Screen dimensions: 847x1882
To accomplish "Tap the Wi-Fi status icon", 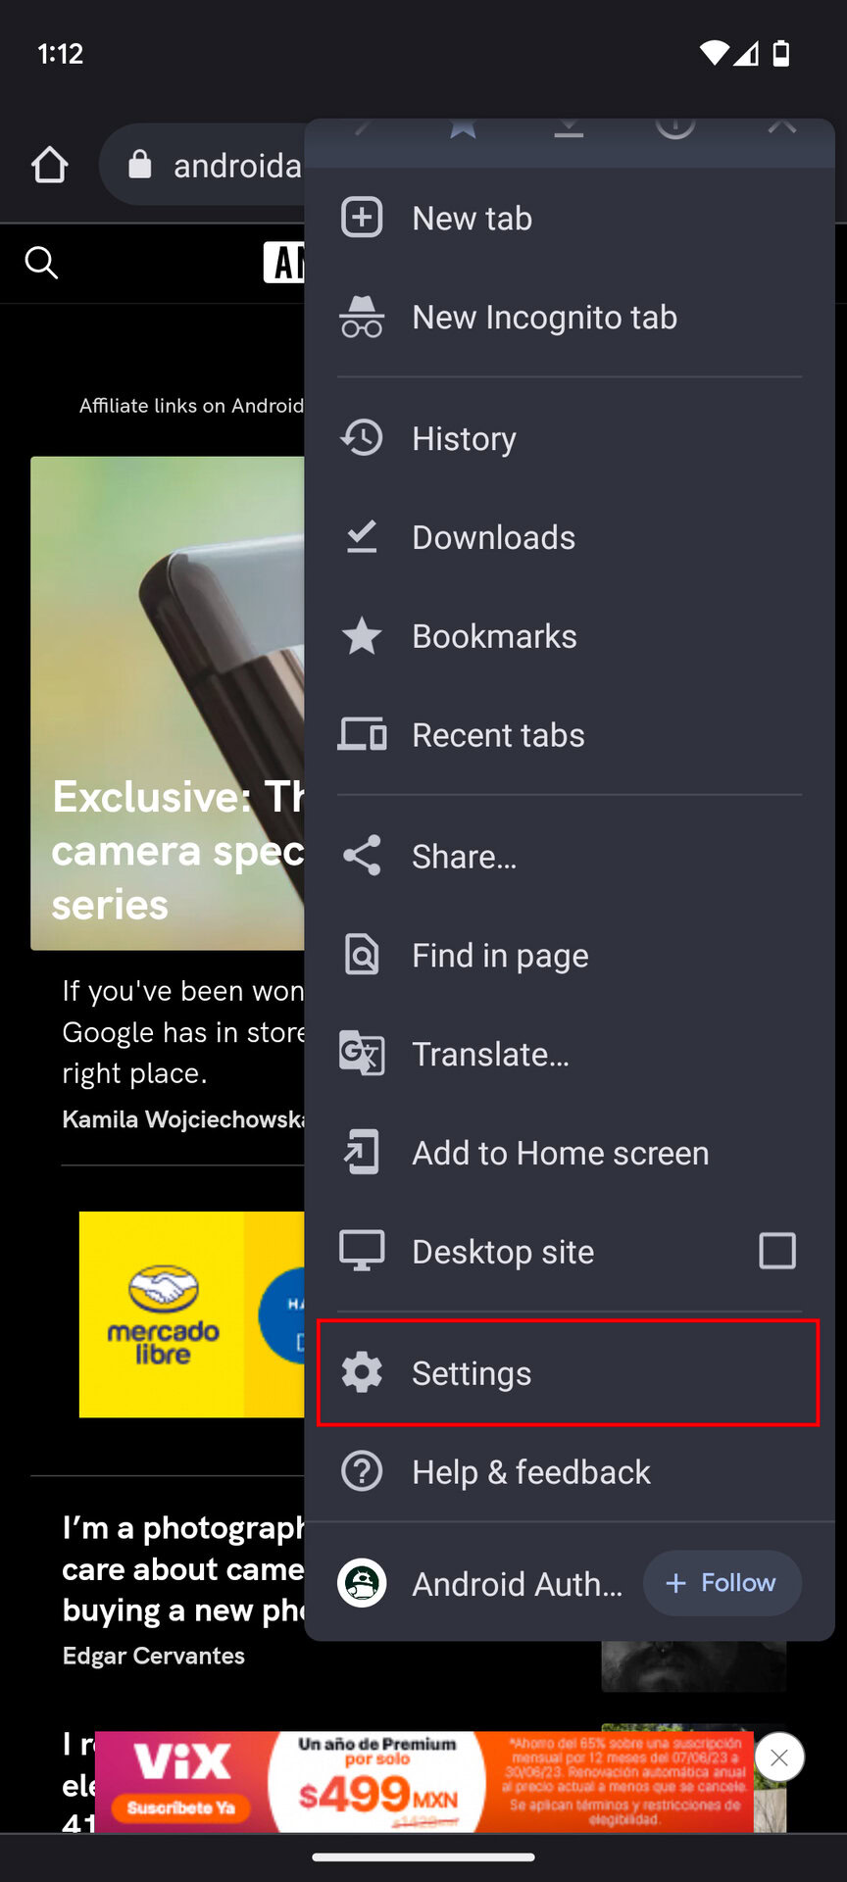I will pyautogui.click(x=715, y=53).
